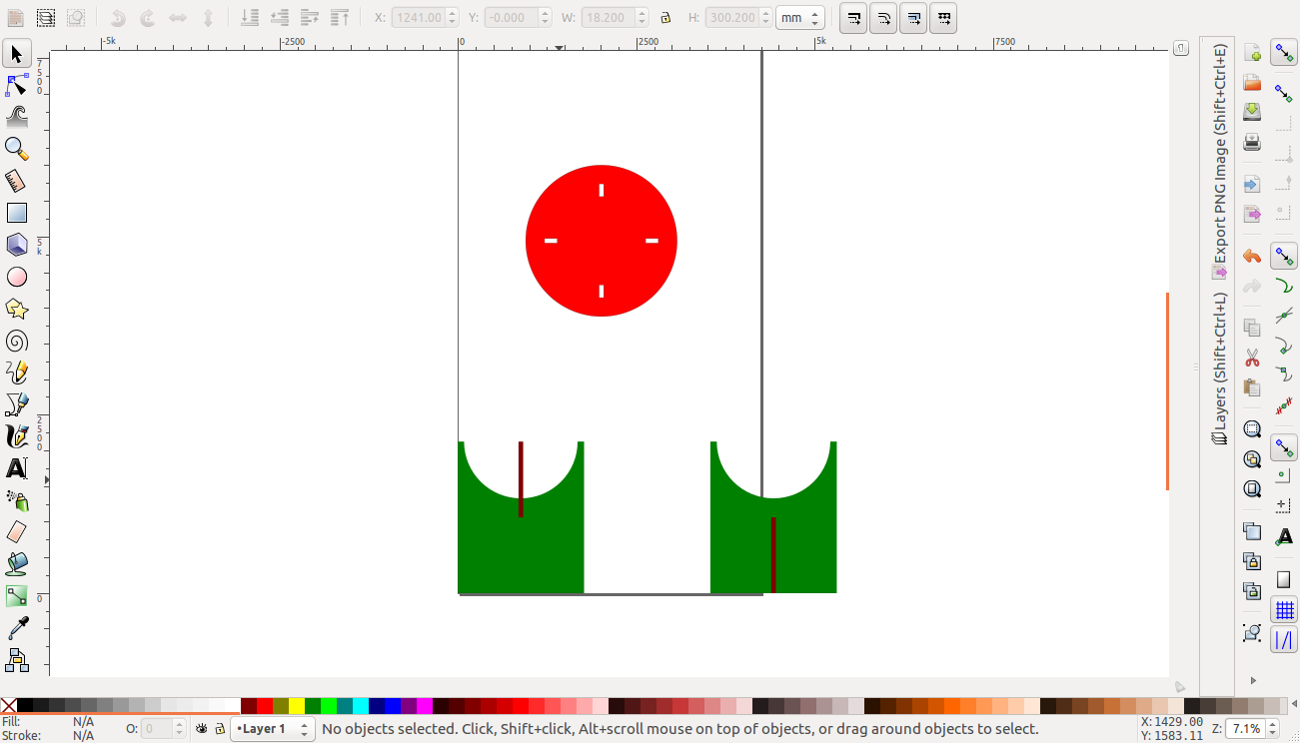Viewport: 1300px width, 743px height.
Task: Click Select All in All Layers
Action: coord(46,18)
